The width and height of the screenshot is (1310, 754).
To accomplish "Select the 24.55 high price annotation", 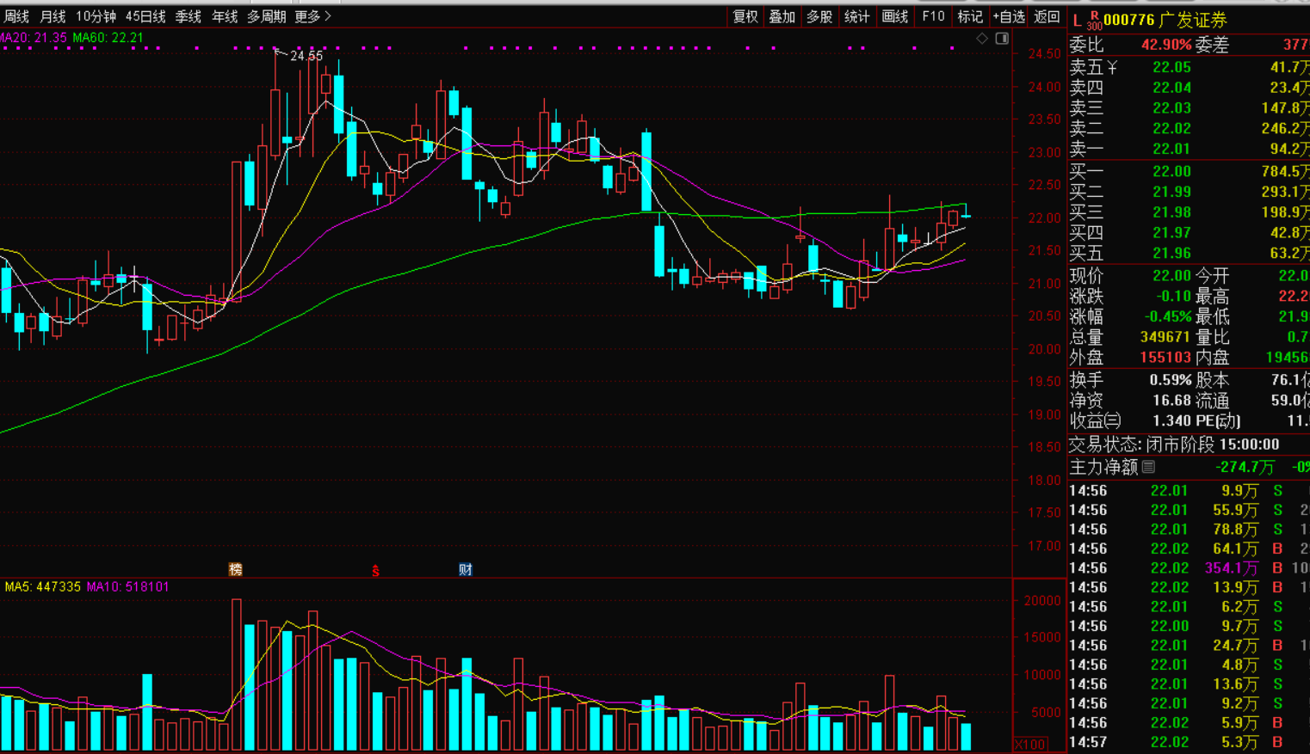I will pyautogui.click(x=306, y=56).
